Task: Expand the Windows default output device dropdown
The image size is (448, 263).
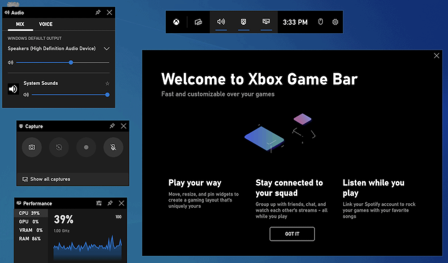Action: coord(107,48)
